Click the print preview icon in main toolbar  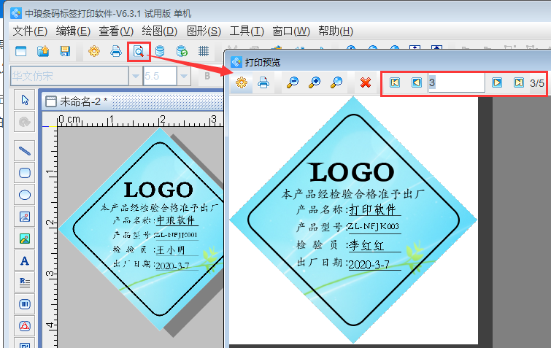point(137,51)
